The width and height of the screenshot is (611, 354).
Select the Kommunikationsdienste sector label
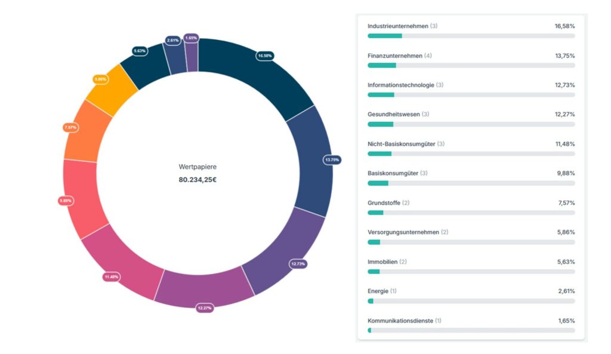tap(400, 321)
